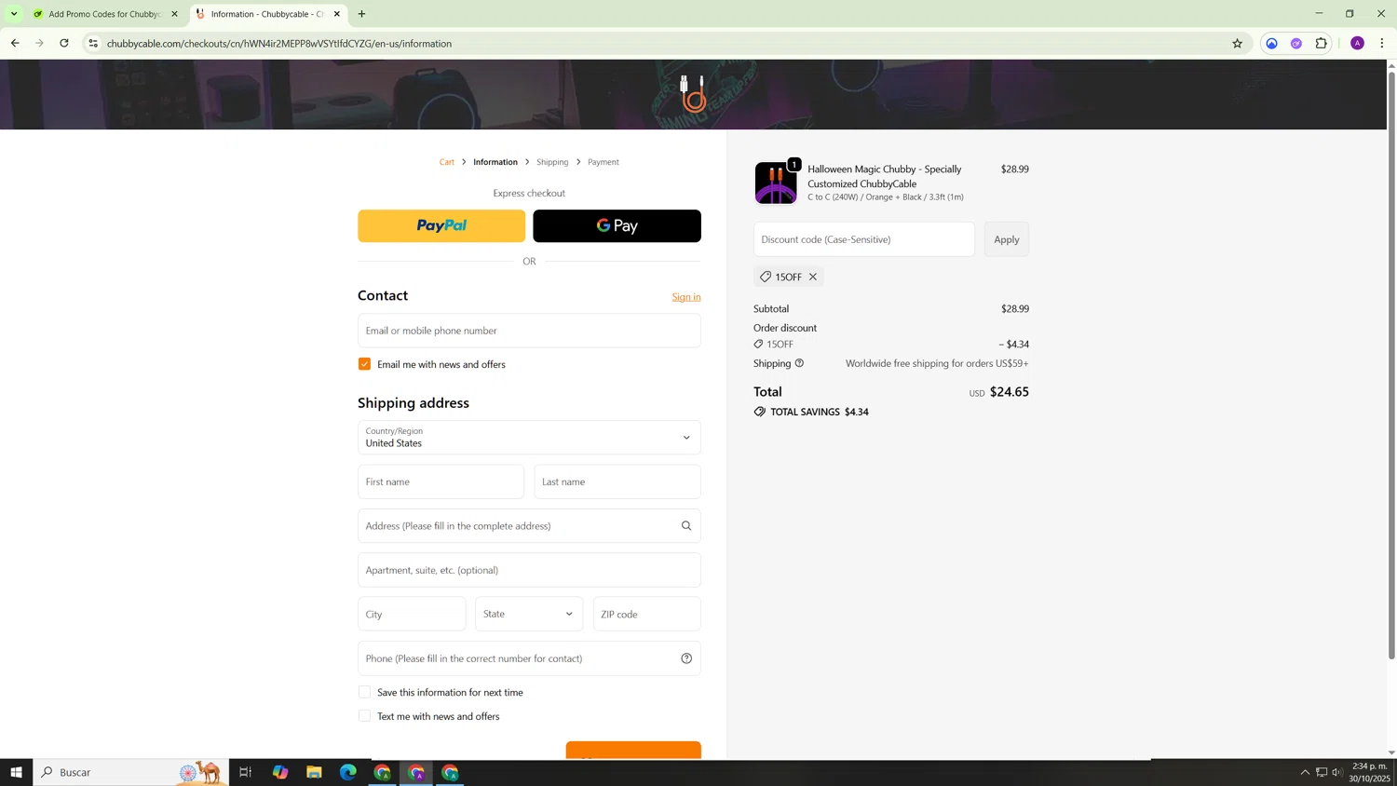
Task: Click the Sign in link
Action: (686, 297)
